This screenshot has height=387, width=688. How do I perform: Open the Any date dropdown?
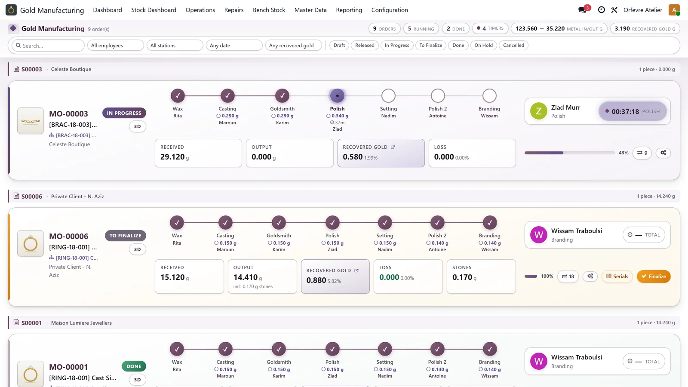[234, 45]
